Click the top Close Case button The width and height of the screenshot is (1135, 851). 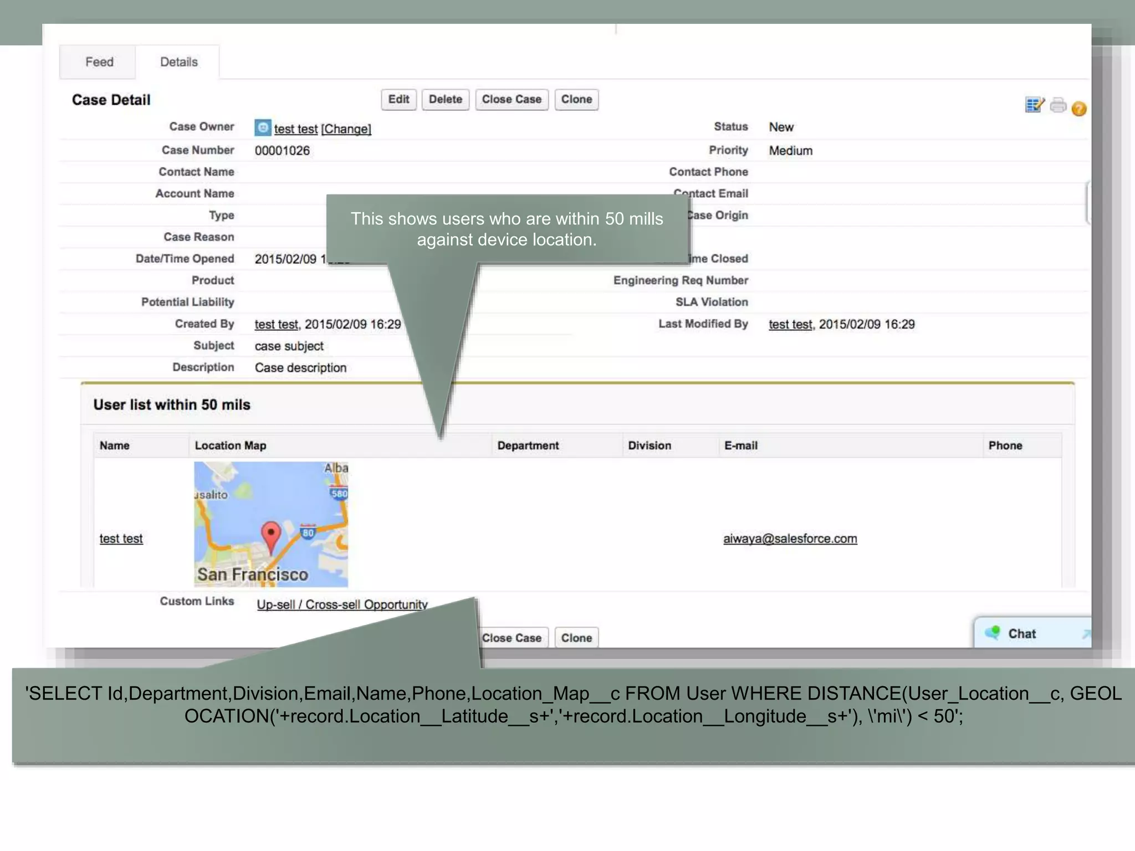coord(512,100)
